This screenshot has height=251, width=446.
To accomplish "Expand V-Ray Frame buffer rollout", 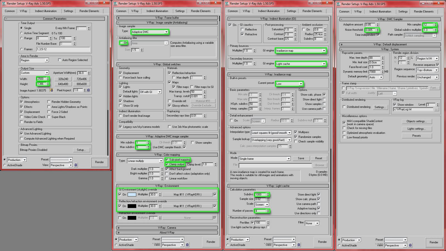I will point(167,18).
